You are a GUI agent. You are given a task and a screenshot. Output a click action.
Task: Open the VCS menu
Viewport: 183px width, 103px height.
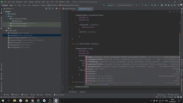pos(57,2)
